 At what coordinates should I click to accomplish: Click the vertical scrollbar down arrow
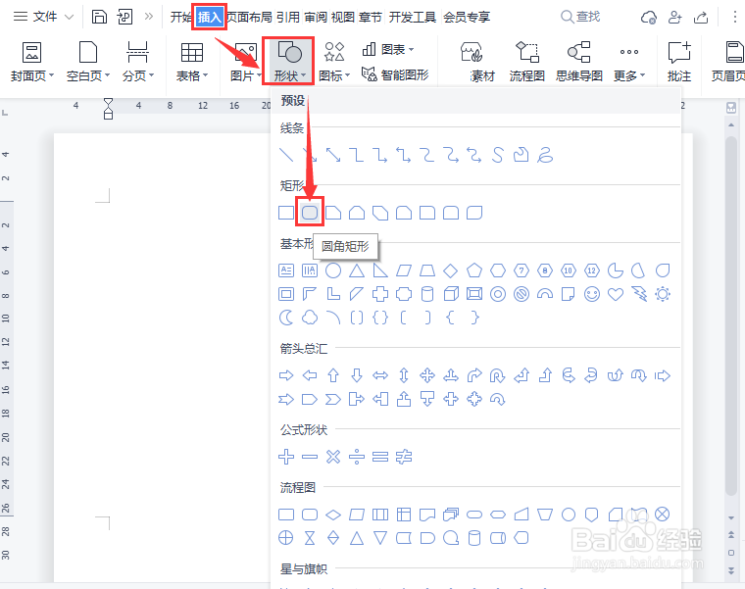tap(730, 517)
